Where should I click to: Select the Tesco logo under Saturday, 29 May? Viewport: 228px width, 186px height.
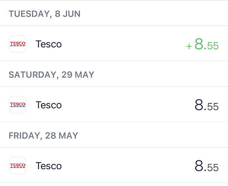pyautogui.click(x=17, y=105)
